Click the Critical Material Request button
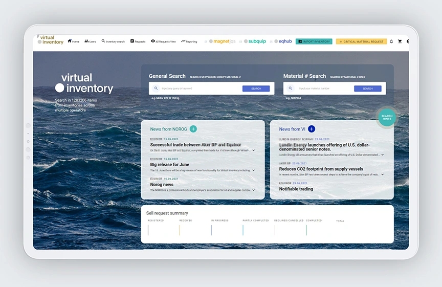The height and width of the screenshot is (287, 442). pos(361,41)
